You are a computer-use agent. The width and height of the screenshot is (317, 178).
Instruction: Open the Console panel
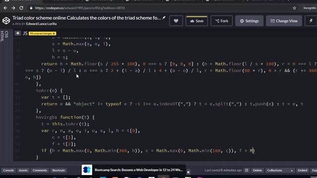click(8, 170)
